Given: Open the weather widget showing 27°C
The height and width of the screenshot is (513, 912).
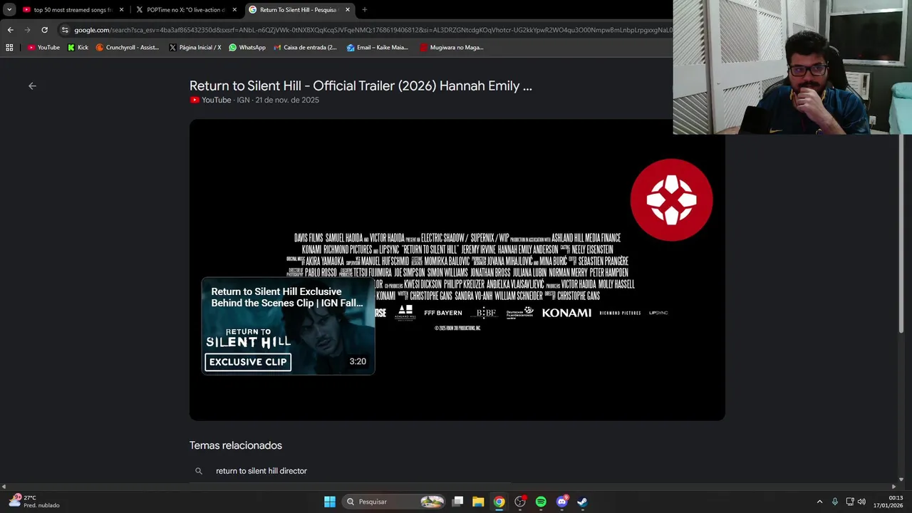Looking at the screenshot, I should coord(34,502).
